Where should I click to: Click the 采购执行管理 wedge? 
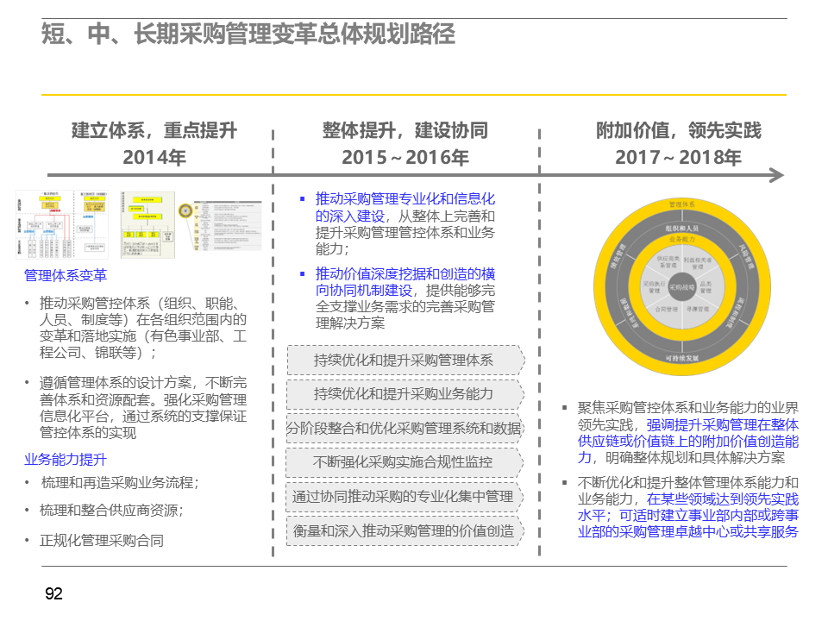coord(654,287)
